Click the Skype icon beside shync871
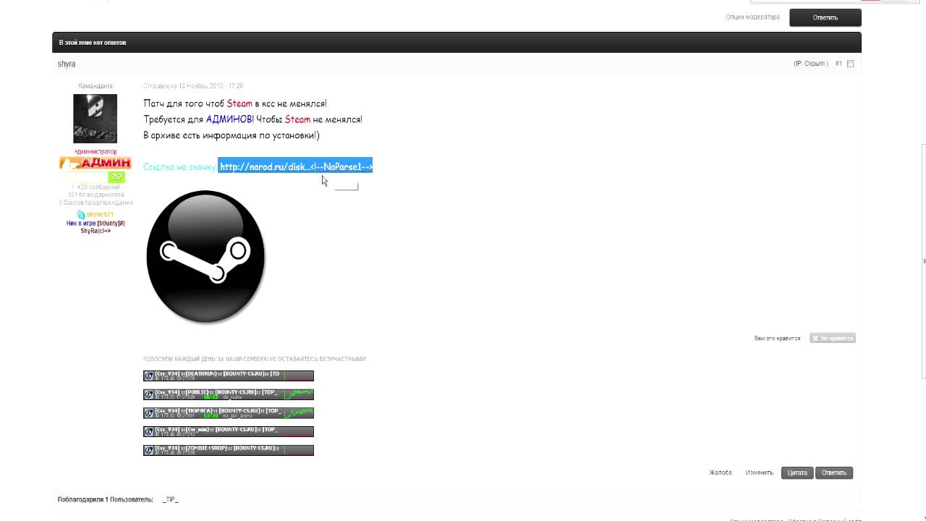This screenshot has height=521, width=926. click(81, 215)
